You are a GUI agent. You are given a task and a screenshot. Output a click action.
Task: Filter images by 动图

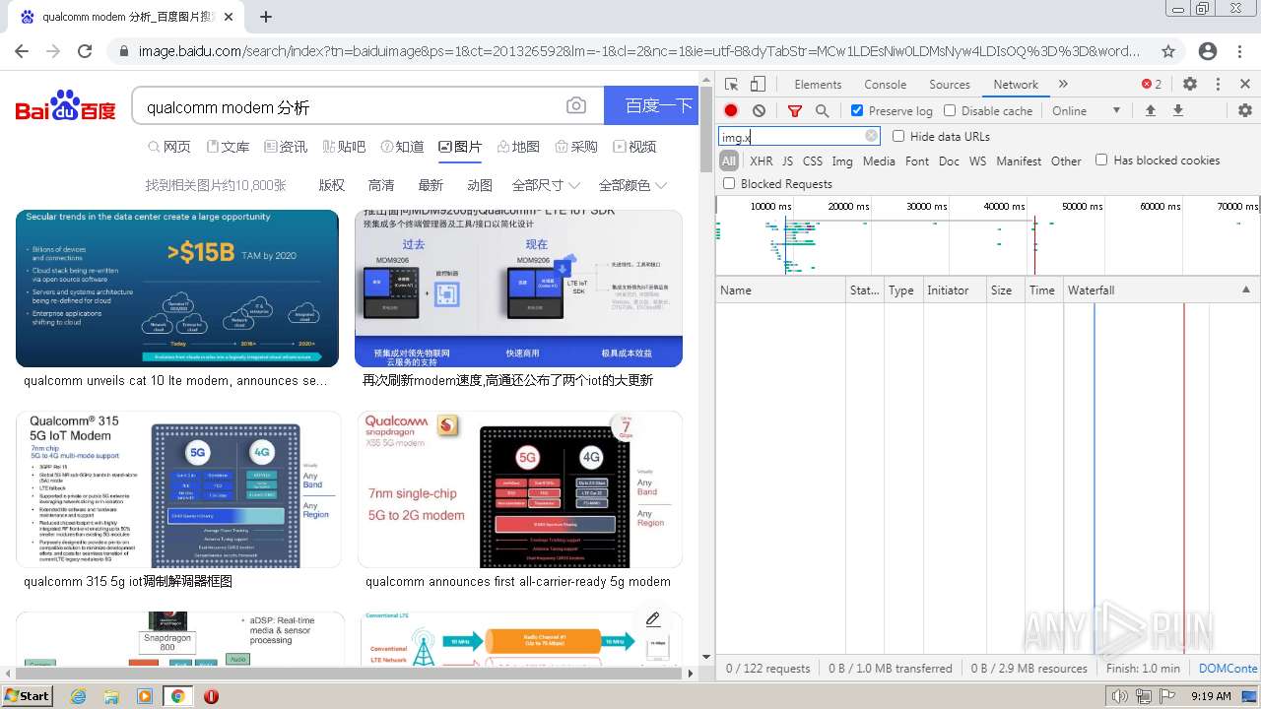pyautogui.click(x=480, y=185)
